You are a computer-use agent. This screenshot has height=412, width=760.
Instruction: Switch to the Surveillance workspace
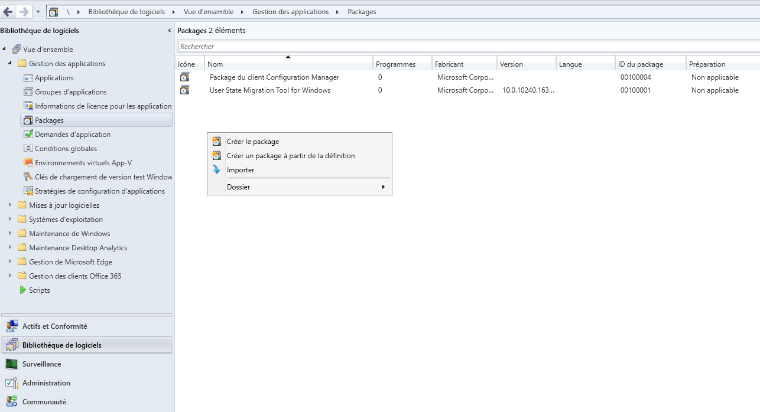[41, 364]
